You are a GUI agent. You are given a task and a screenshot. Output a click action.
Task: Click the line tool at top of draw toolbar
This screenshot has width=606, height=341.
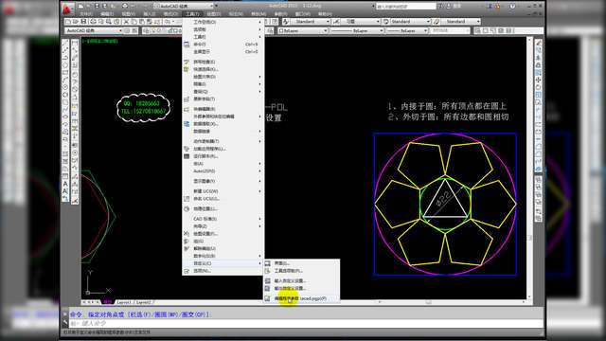point(65,43)
